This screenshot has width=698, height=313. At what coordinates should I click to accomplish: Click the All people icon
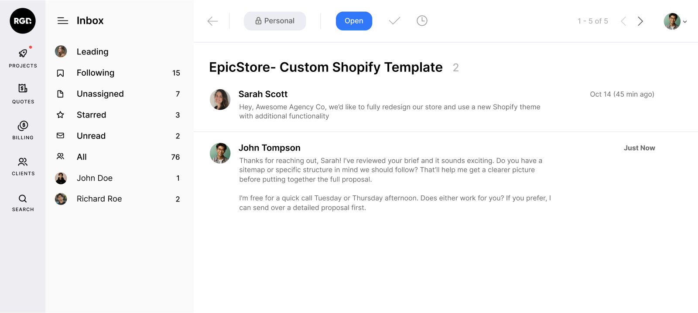point(61,156)
